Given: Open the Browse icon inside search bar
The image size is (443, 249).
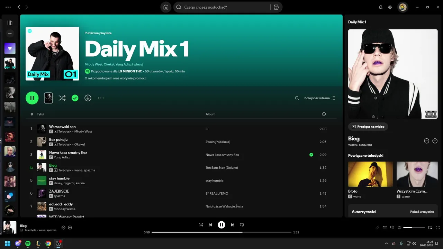Looking at the screenshot, I should click(276, 7).
